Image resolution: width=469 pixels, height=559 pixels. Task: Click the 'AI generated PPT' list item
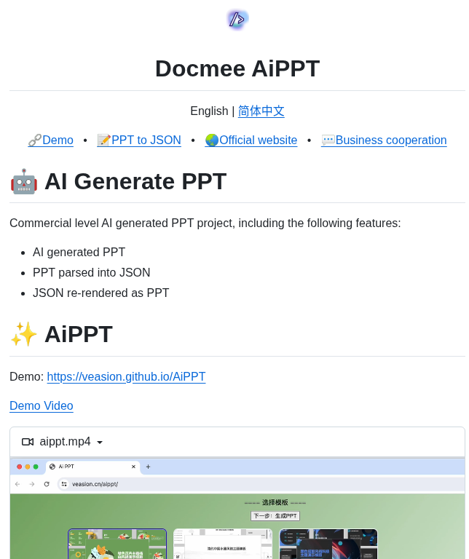(79, 252)
